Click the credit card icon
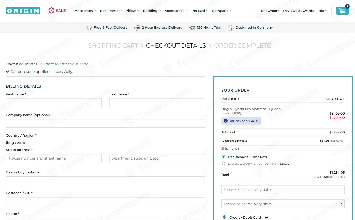This screenshot has height=220, width=355. tap(267, 218)
